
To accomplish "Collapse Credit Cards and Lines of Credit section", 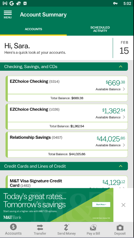I will (x=121, y=166).
